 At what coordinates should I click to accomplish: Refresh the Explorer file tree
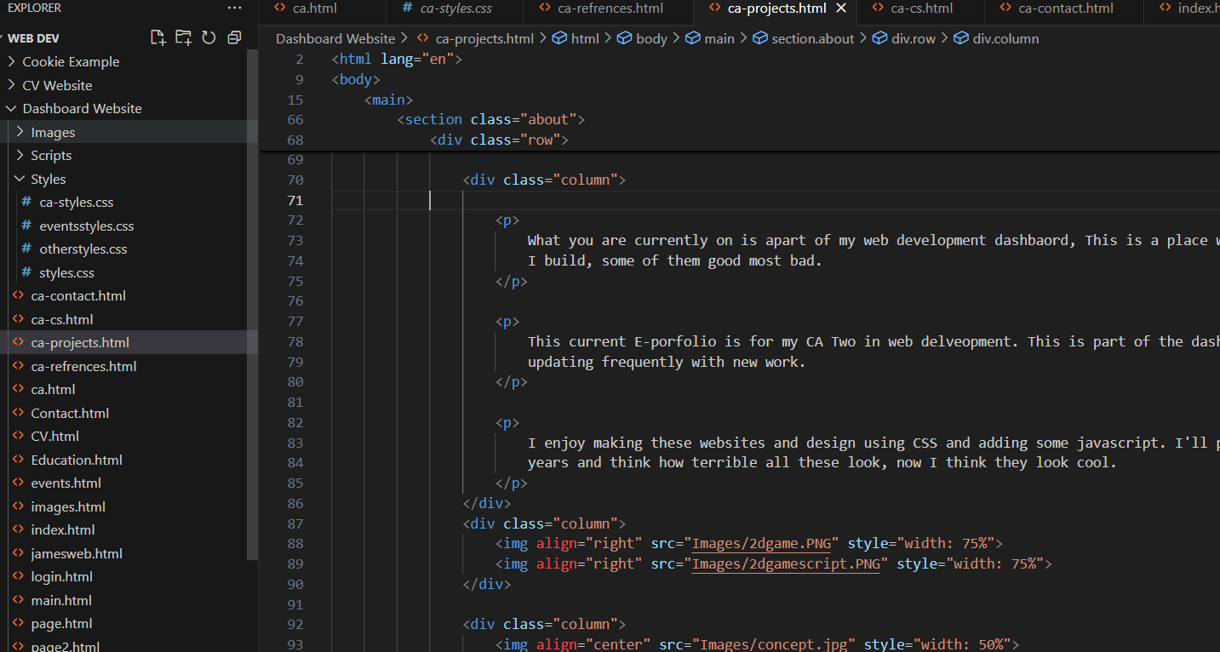(209, 37)
